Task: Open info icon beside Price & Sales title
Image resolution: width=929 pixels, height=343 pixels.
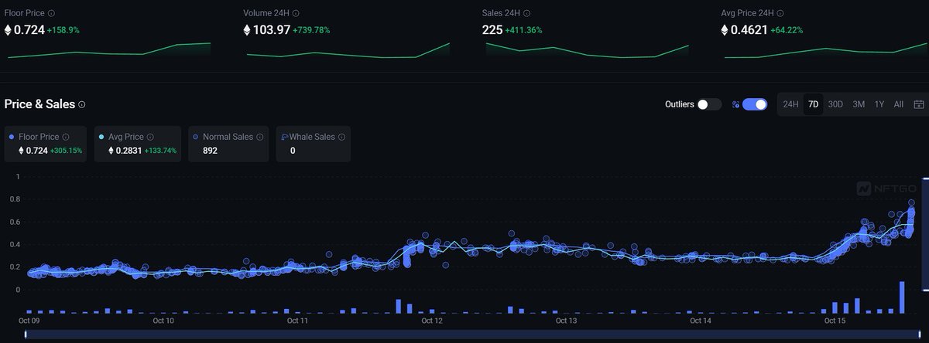Action: coord(82,104)
